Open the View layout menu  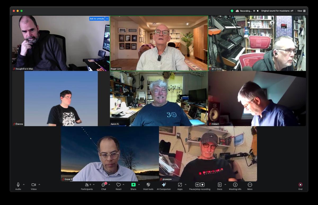pos(301,11)
